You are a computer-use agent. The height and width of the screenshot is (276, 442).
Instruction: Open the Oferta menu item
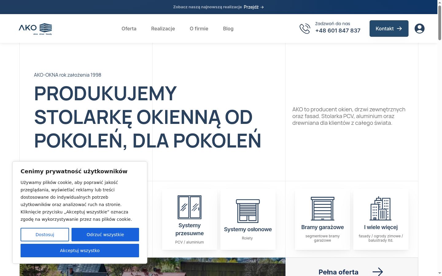pyautogui.click(x=129, y=29)
